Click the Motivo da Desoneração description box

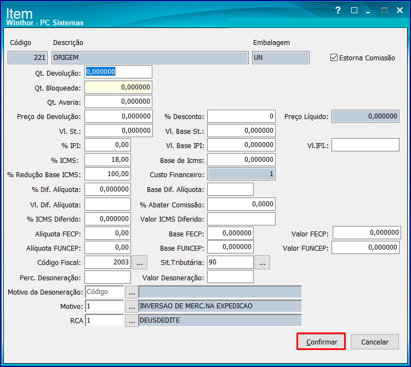(220, 292)
